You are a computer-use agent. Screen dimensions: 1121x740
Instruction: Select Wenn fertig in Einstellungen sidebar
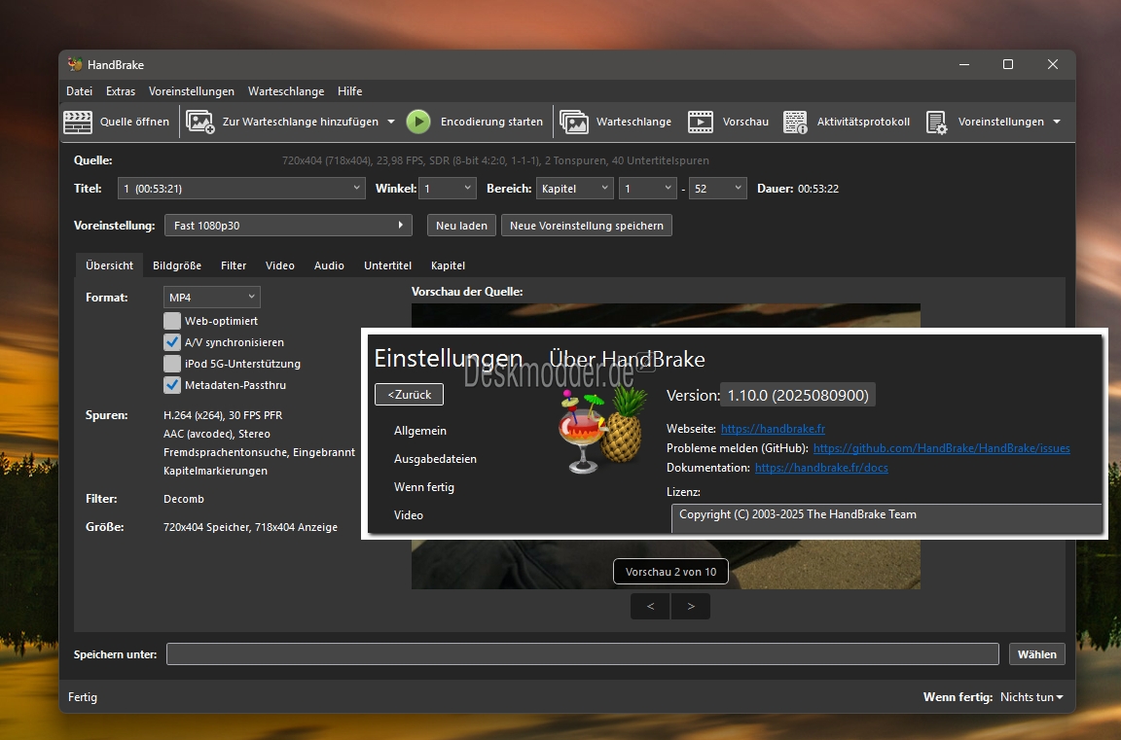tap(424, 486)
